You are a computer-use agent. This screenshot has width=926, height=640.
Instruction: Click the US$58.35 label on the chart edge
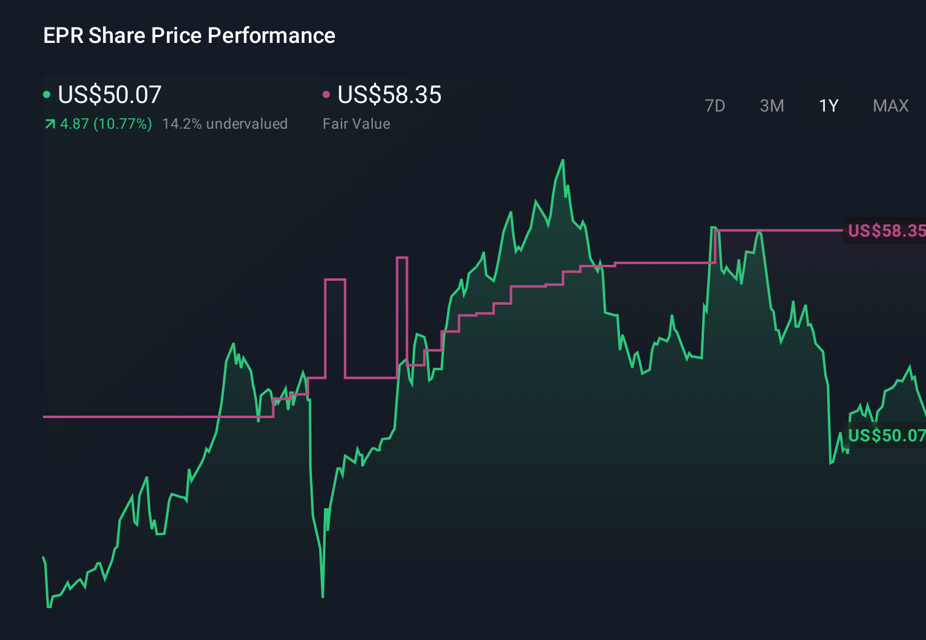click(x=886, y=231)
